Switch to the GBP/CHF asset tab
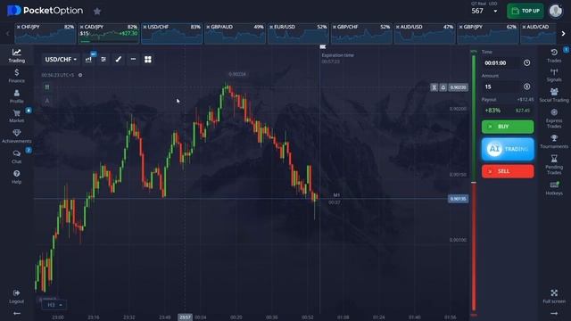Image resolution: width=571 pixels, height=321 pixels. tap(361, 34)
